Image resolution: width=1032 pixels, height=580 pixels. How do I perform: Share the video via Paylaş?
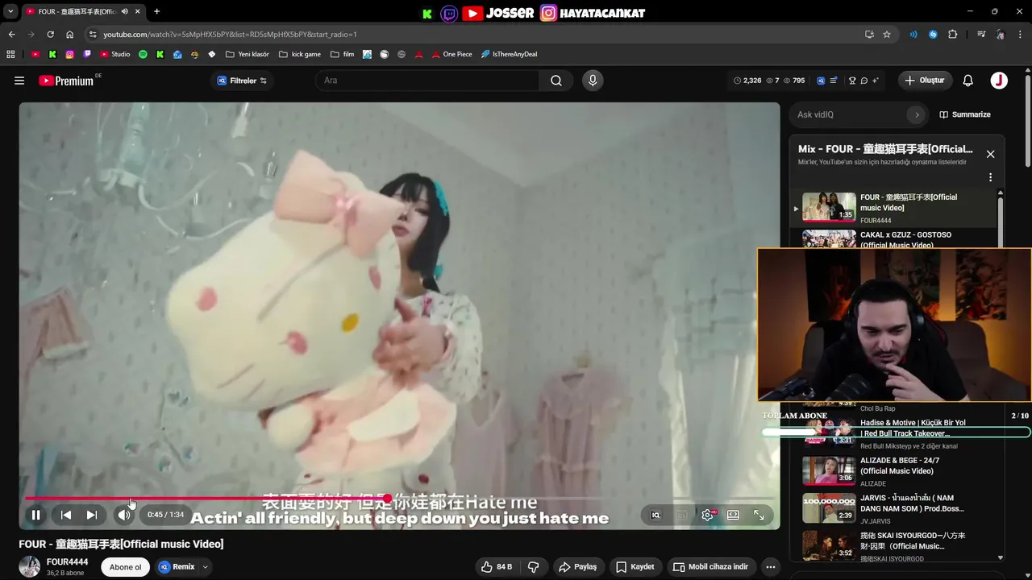[x=577, y=567]
